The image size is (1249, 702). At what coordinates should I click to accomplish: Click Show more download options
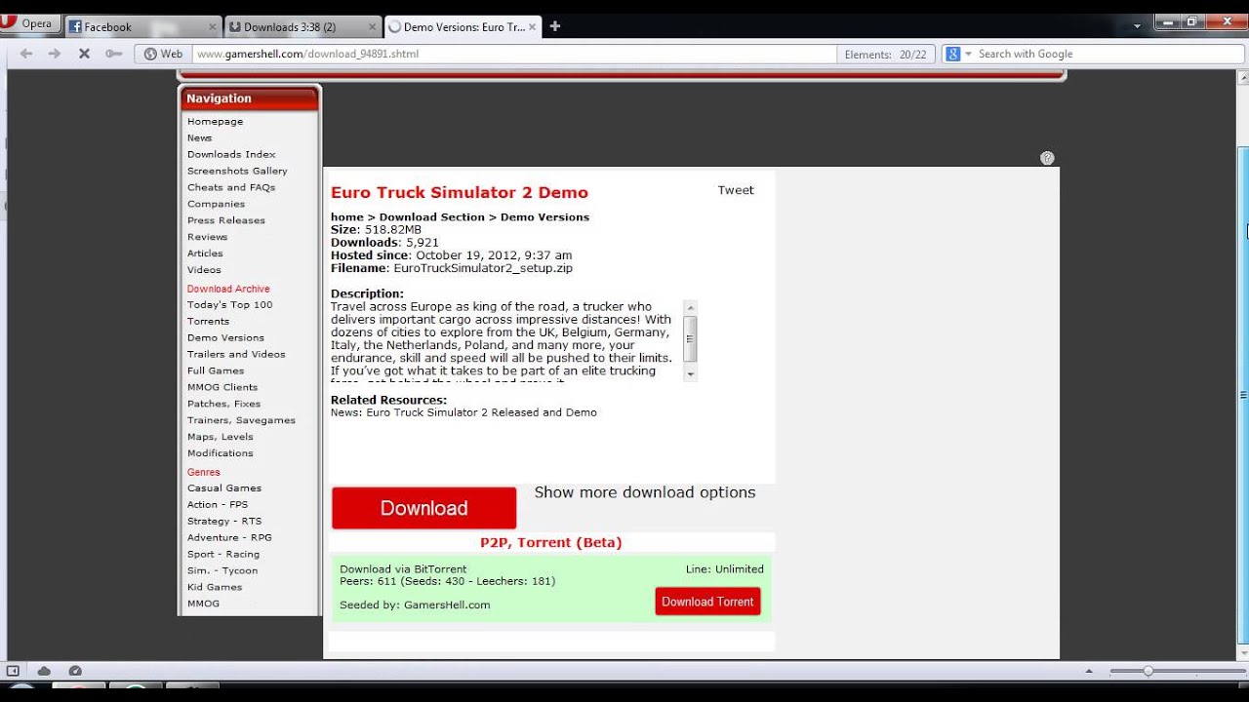pos(645,492)
